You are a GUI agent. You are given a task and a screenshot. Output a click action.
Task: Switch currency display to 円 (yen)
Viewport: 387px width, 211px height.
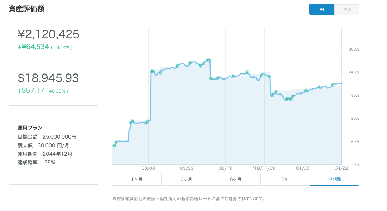coord(321,10)
